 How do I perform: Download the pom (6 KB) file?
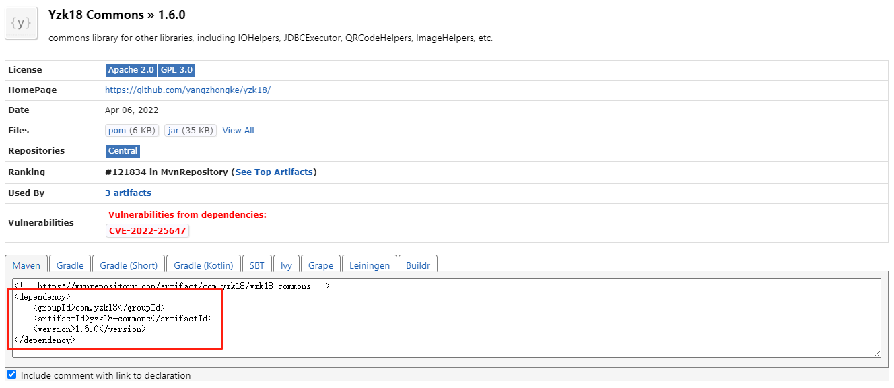tap(132, 131)
